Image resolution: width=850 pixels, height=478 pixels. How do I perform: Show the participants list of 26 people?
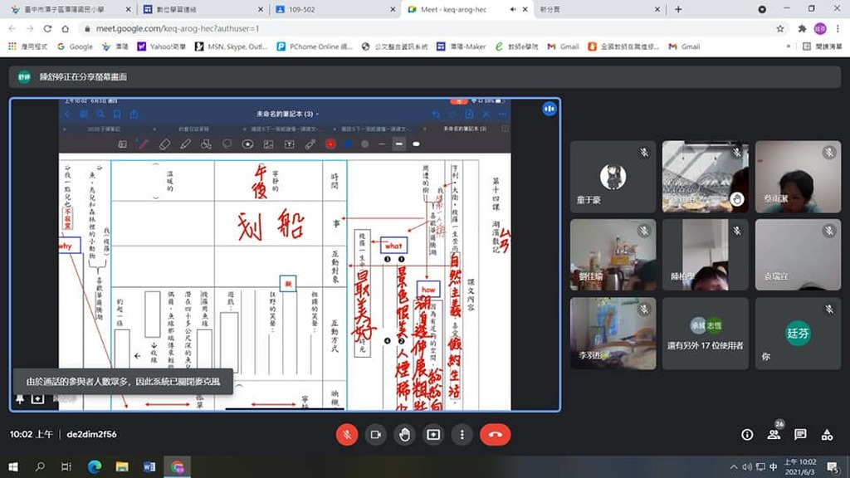tap(774, 435)
